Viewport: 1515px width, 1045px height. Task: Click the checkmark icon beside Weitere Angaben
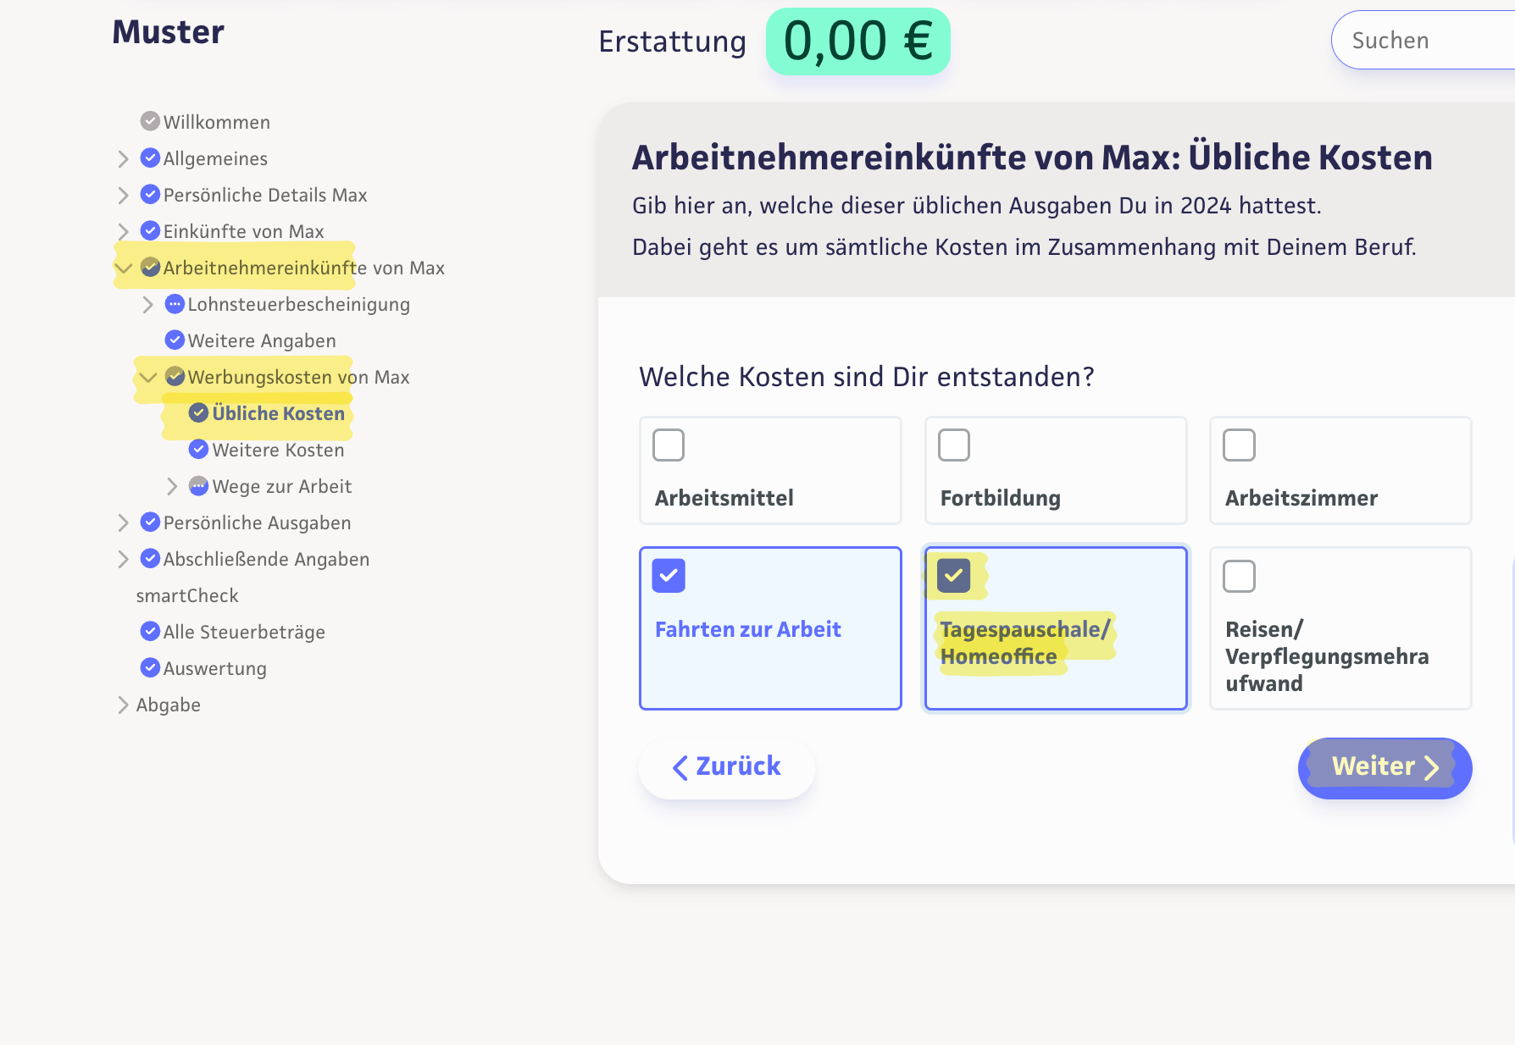tap(175, 340)
